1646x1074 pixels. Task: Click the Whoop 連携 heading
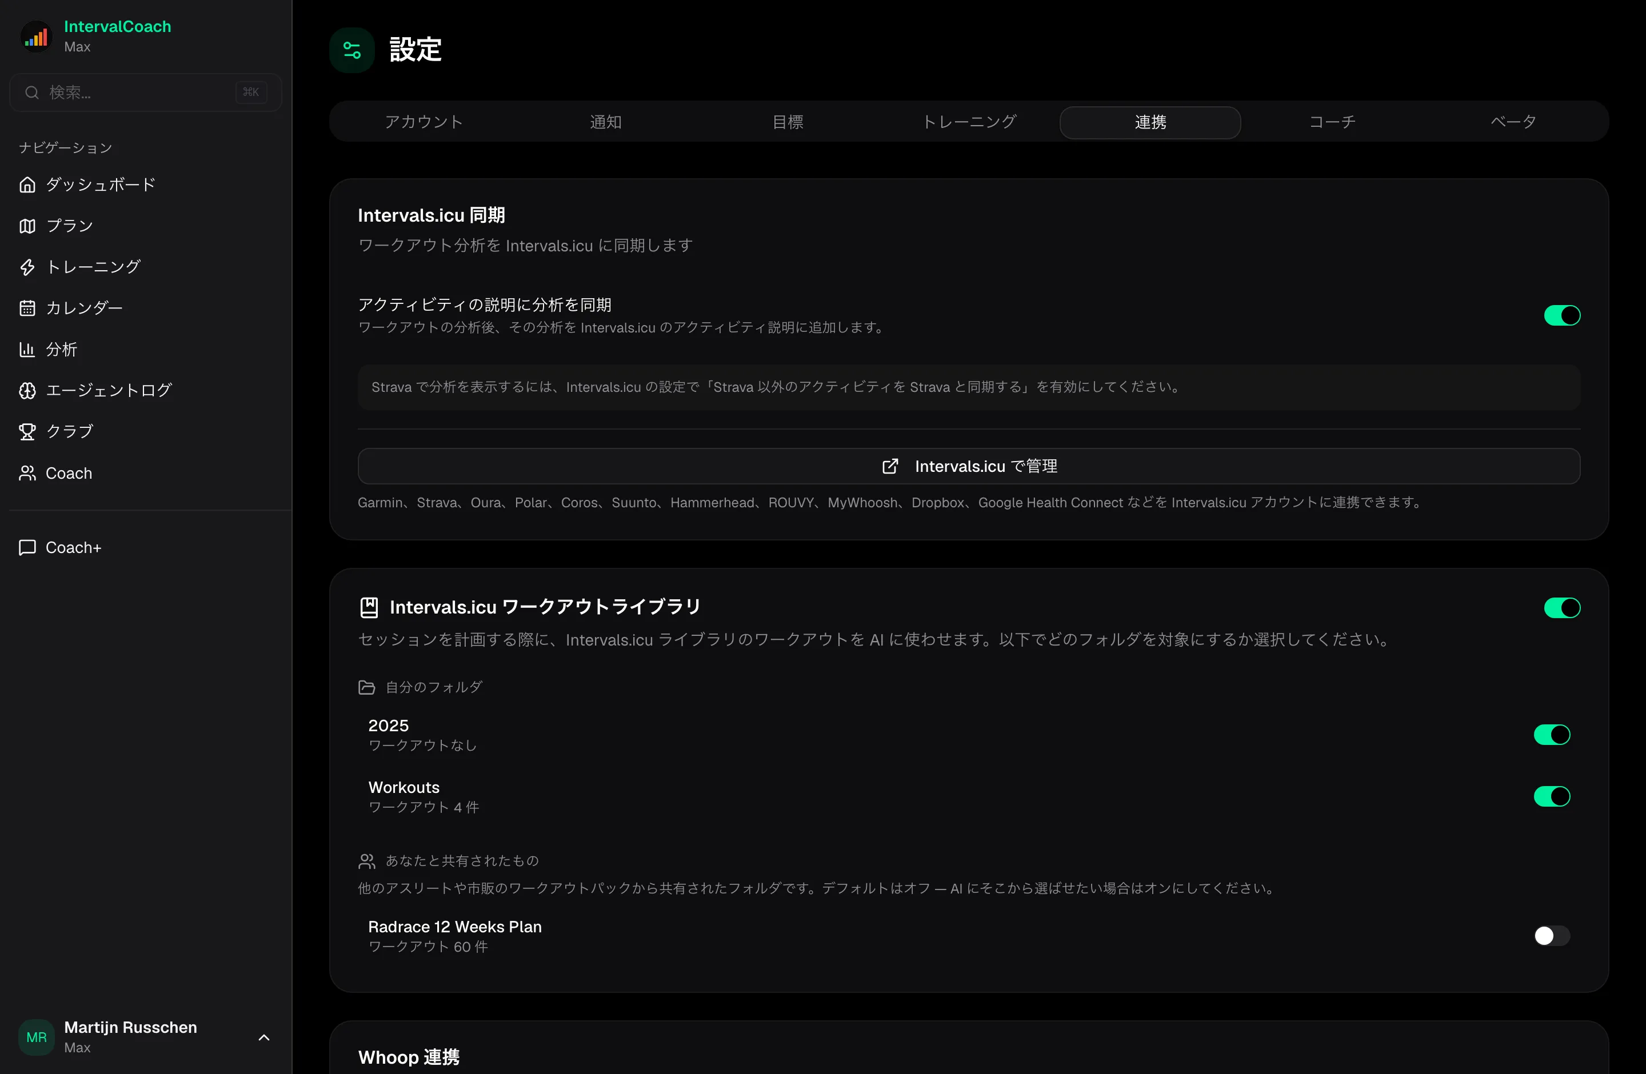tap(409, 1057)
